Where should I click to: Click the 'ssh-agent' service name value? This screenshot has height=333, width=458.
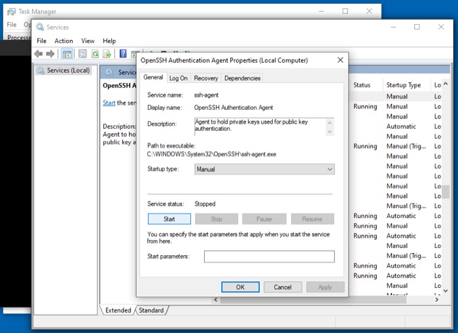(x=206, y=96)
